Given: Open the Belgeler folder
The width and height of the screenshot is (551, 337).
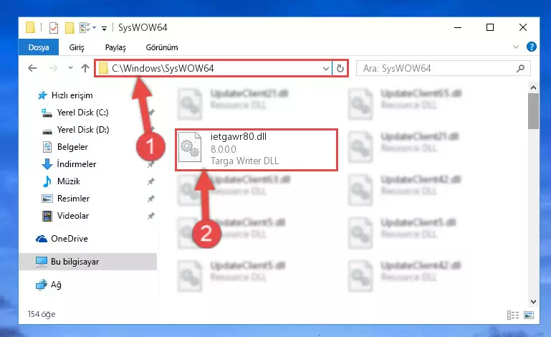Looking at the screenshot, I should coord(72,147).
